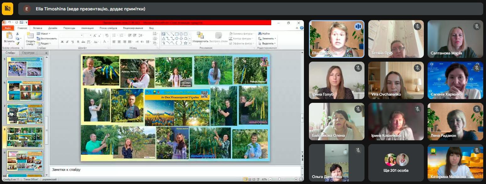This screenshot has height=184, width=486.
Task: Open the Выделить select dropdown
Action: (x=267, y=43)
